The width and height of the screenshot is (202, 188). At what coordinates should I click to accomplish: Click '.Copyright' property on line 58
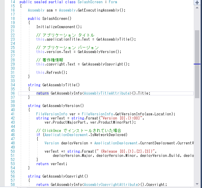pos(155,185)
